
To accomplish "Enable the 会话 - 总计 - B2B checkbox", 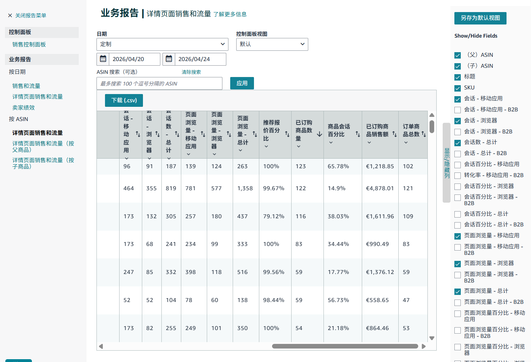I will [x=458, y=154].
